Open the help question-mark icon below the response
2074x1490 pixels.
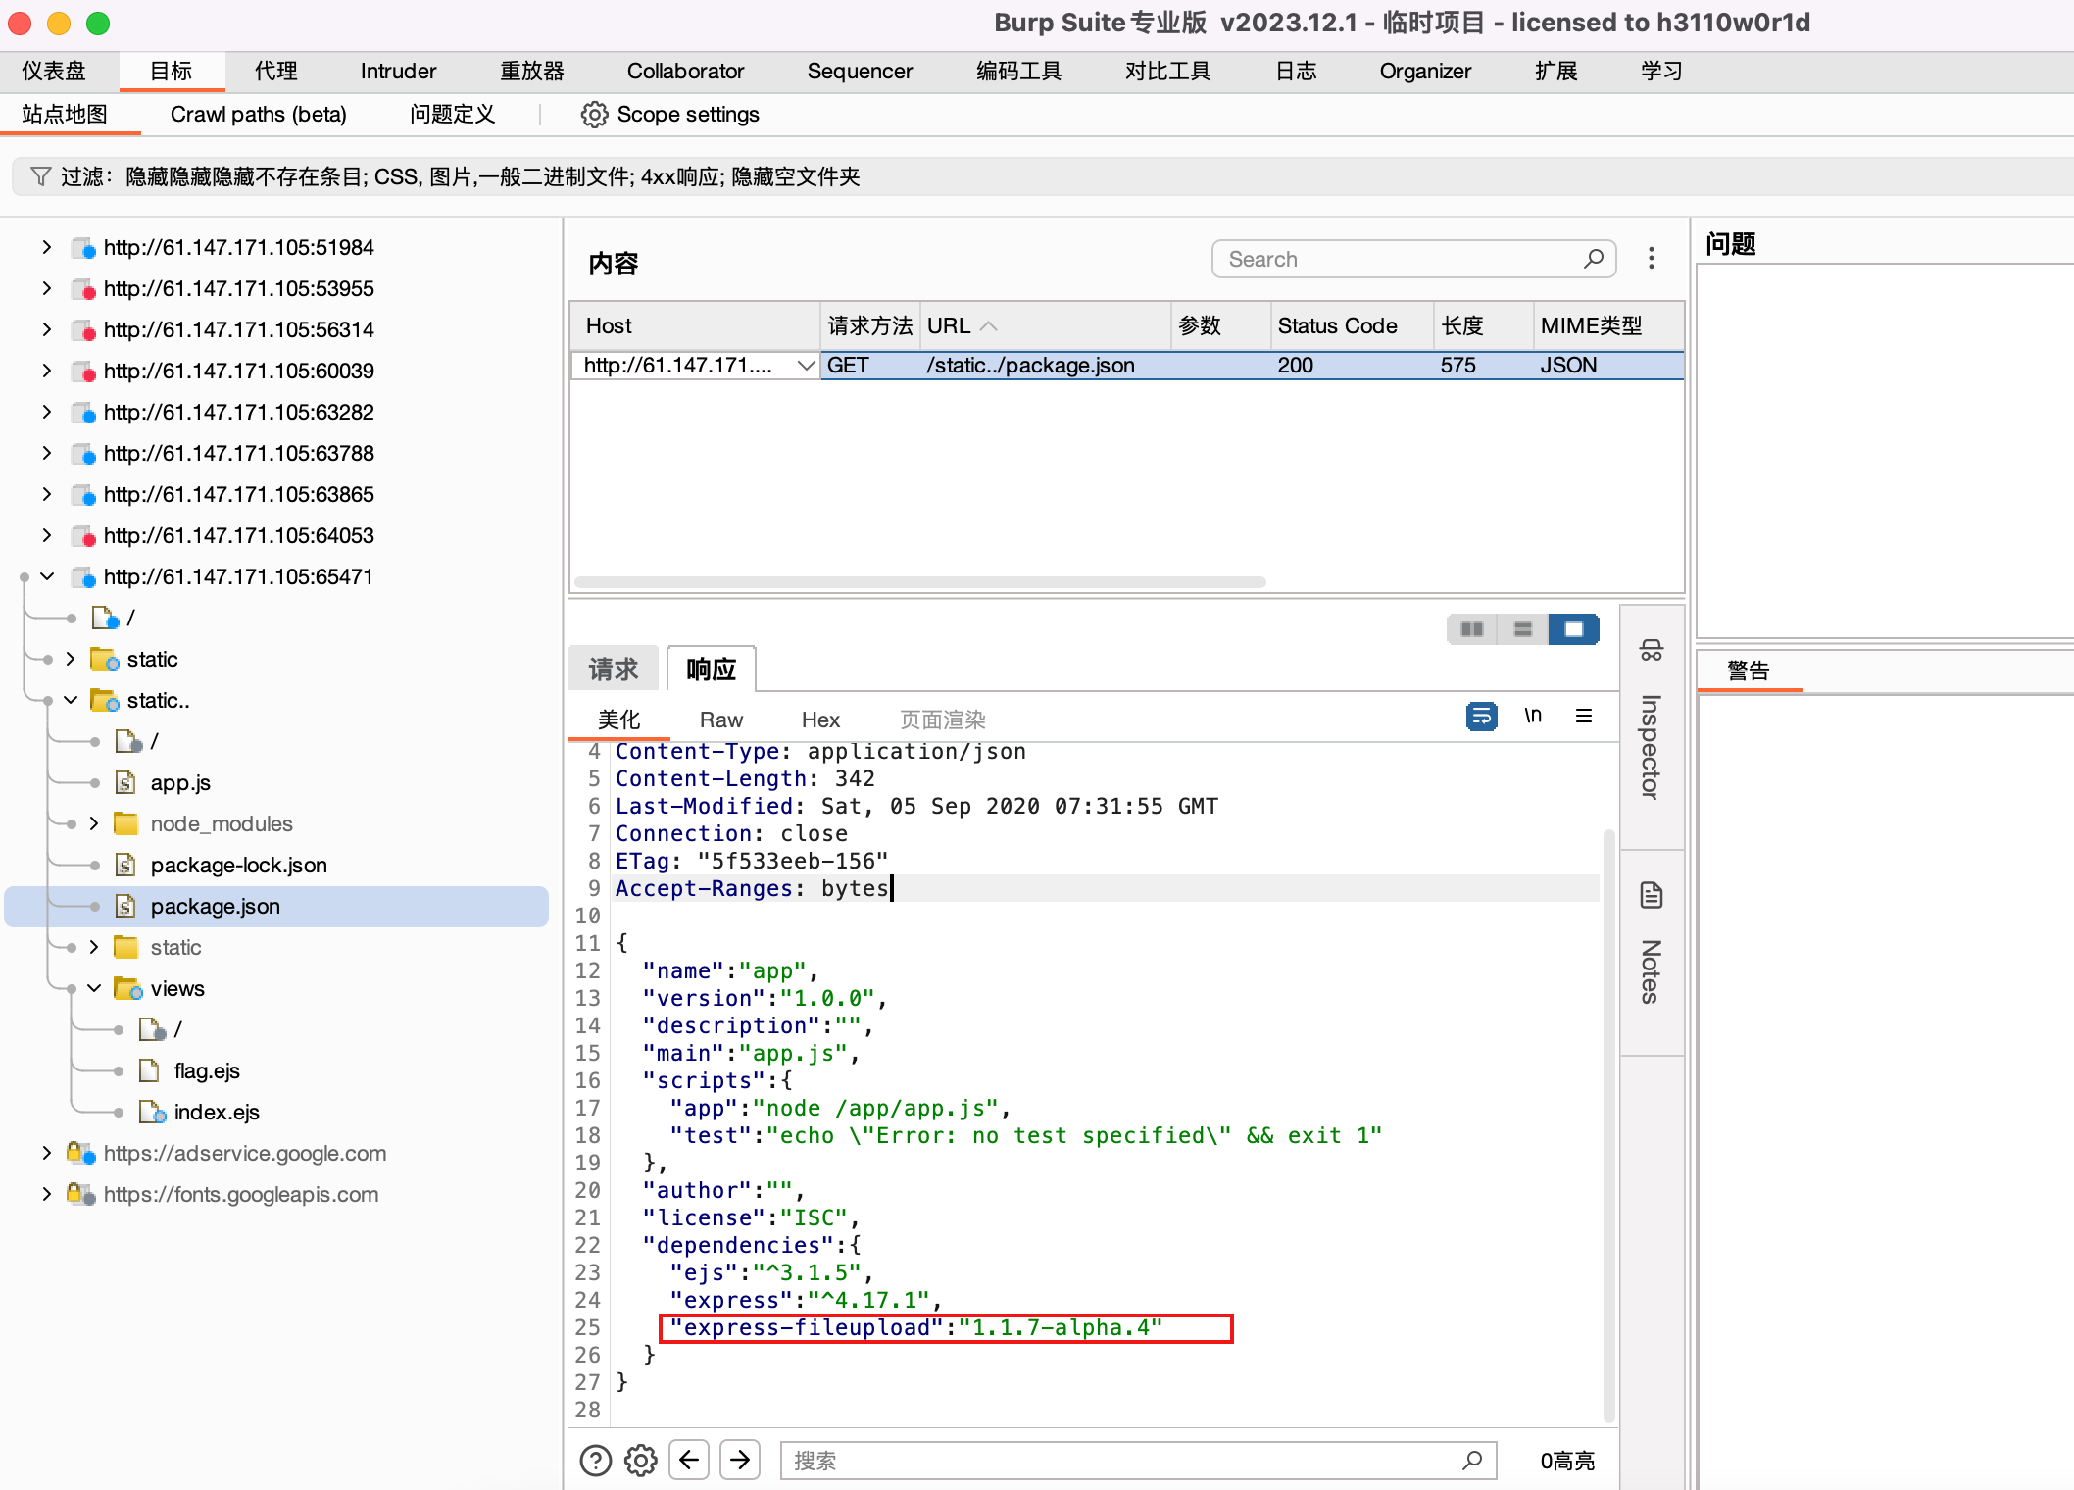[595, 1460]
